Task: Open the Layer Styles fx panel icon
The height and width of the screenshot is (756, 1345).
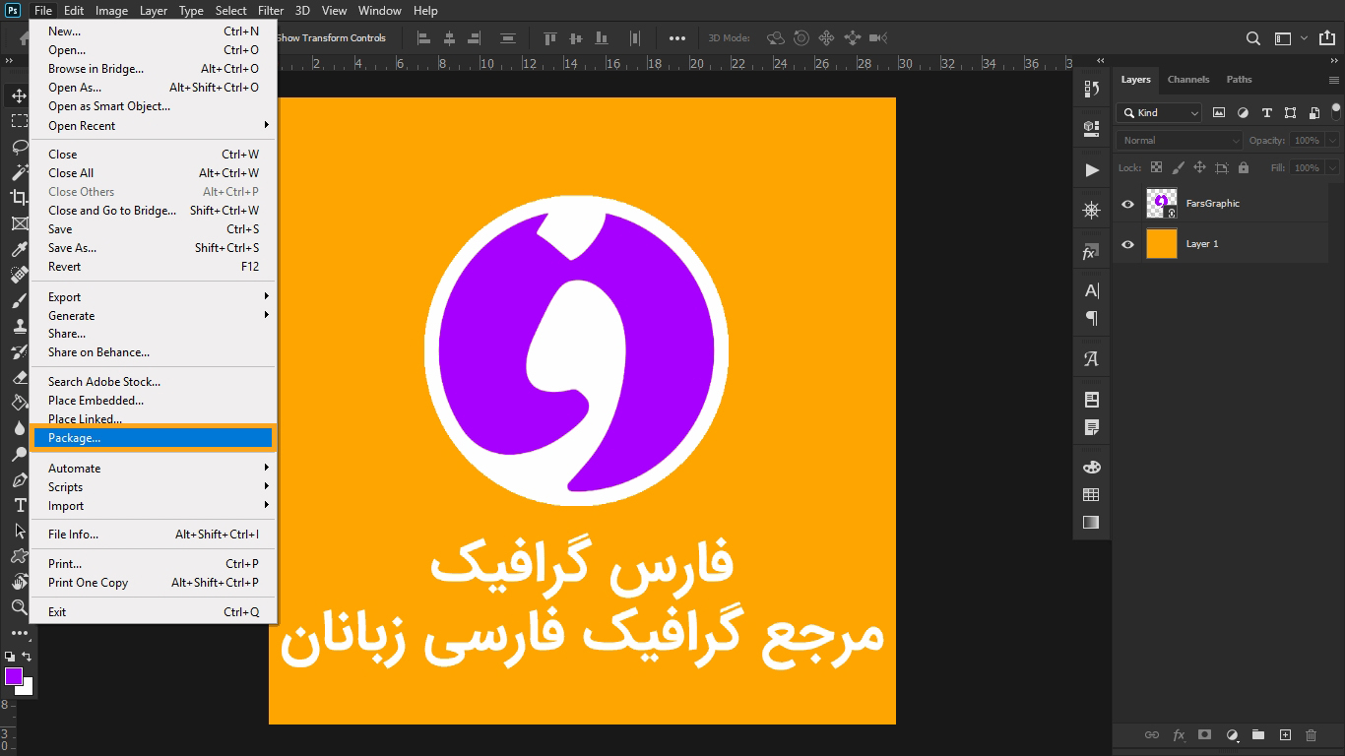Action: [x=1091, y=252]
